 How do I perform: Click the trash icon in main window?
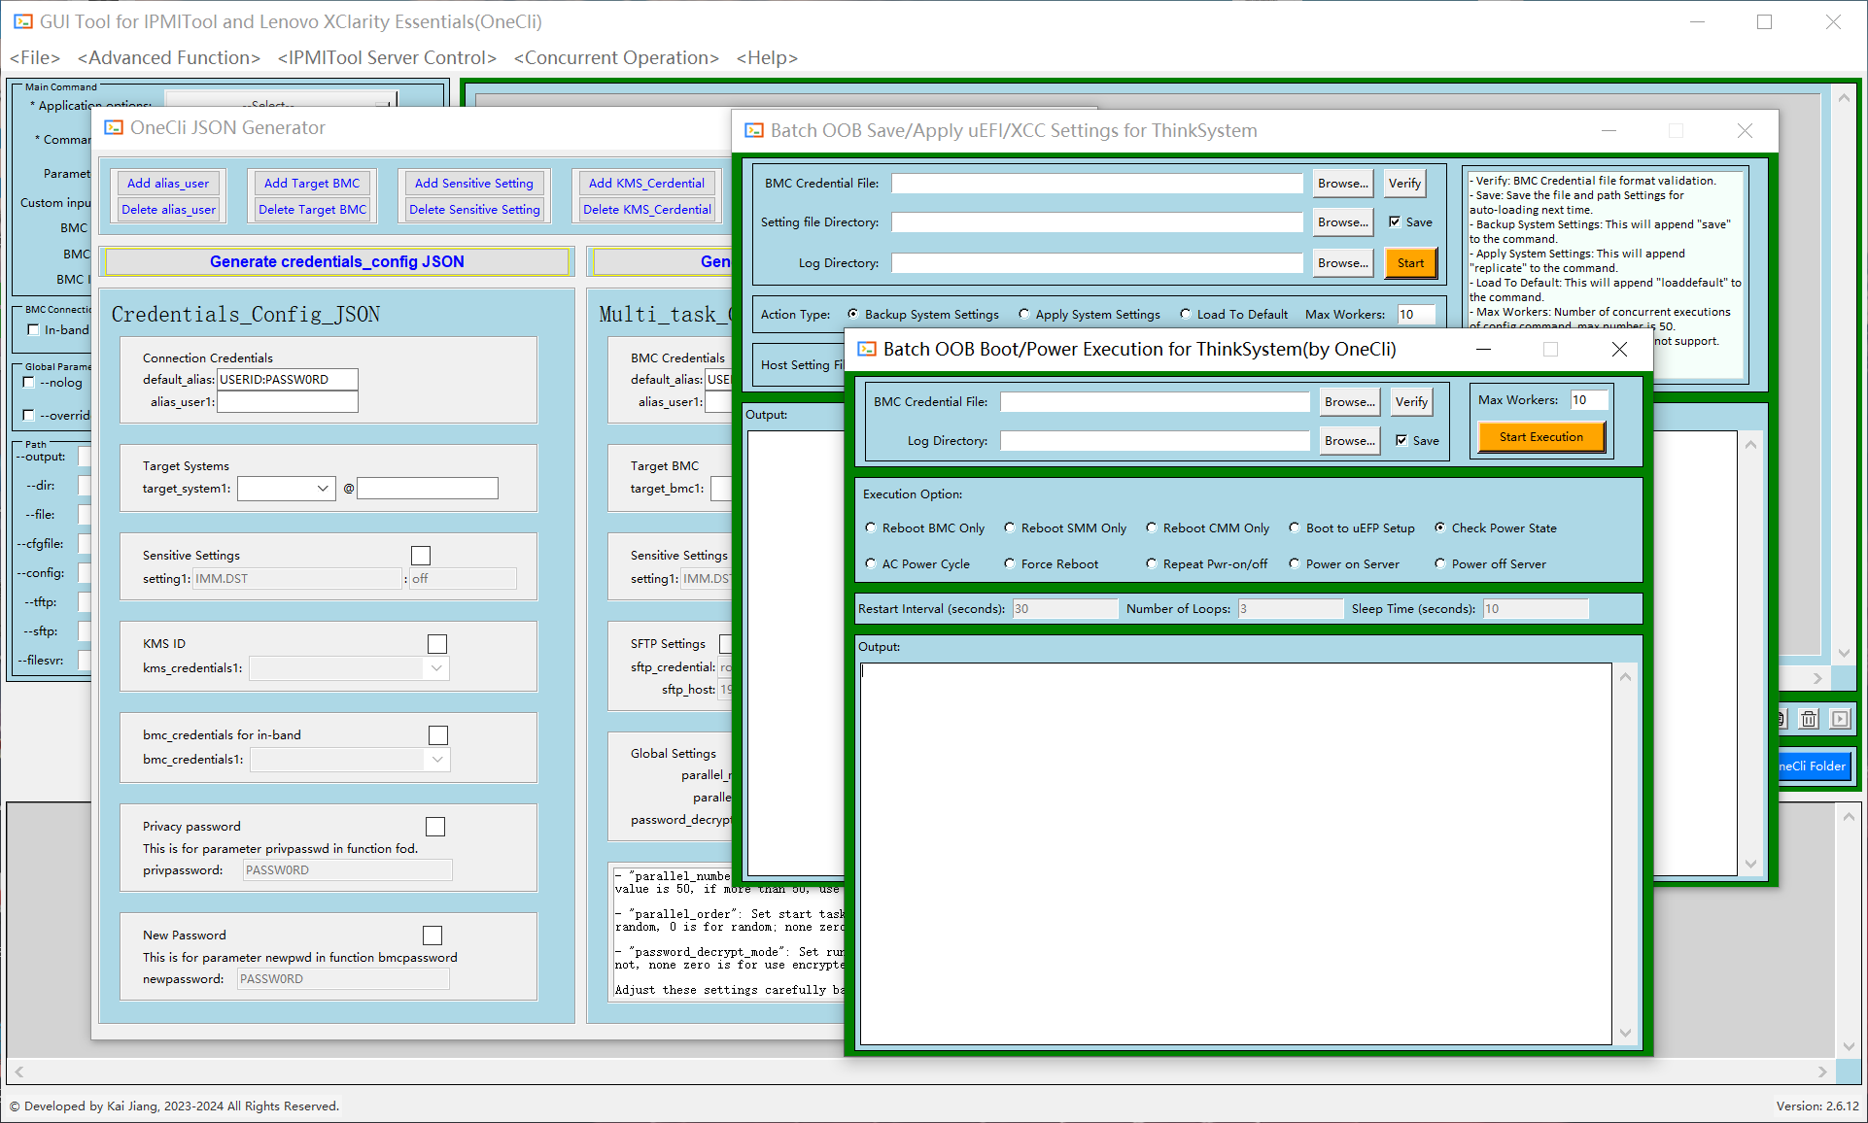[x=1809, y=719]
